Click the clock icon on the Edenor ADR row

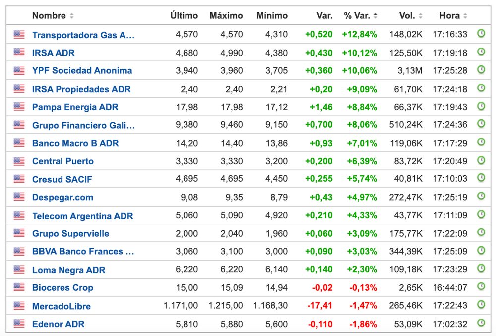480,324
